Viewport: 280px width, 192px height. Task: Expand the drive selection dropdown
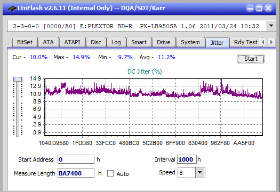[271, 26]
